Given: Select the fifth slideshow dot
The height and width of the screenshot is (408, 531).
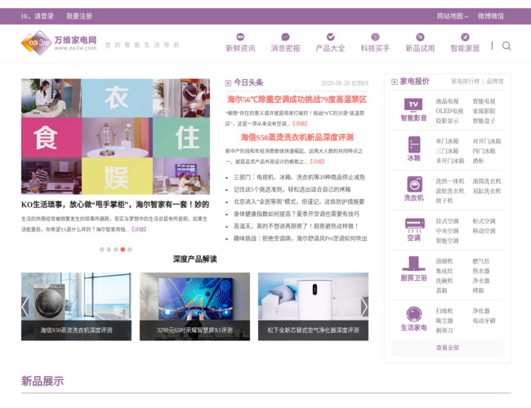Looking at the screenshot, I should pyautogui.click(x=130, y=250).
